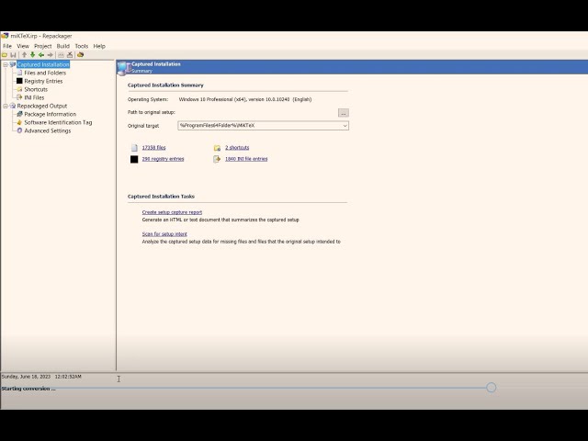Select Package Information tree item

[x=51, y=114]
